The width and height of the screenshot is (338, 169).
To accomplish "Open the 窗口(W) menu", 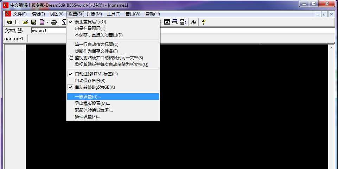I will 133,14.
